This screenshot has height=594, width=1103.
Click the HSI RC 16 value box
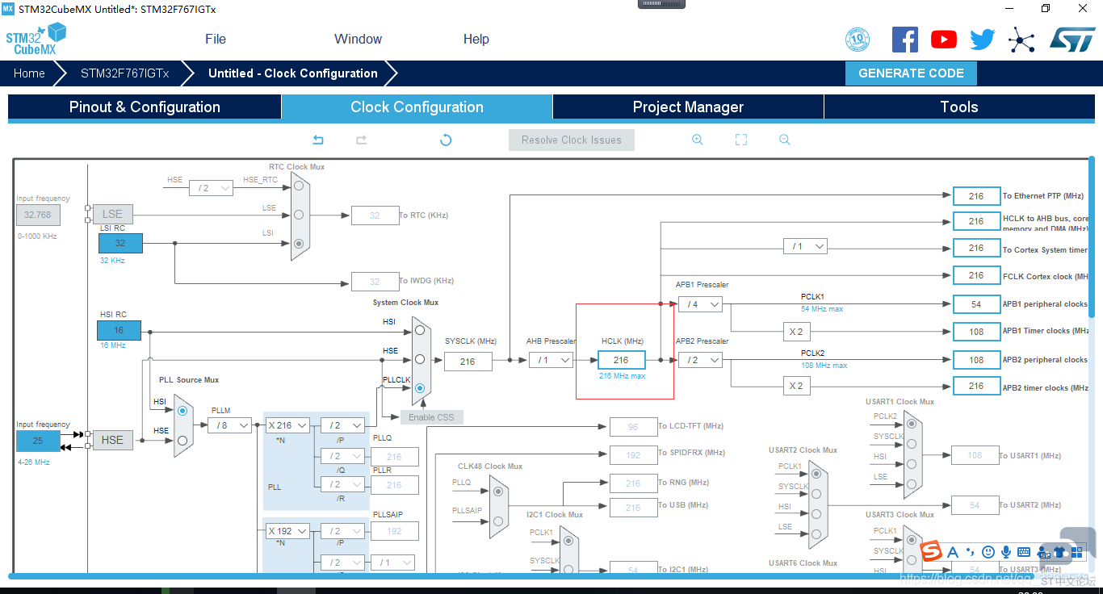point(119,330)
